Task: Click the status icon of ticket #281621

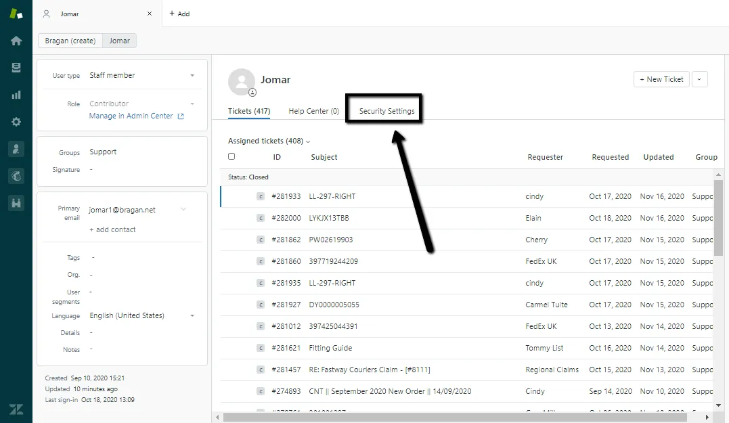Action: coord(261,348)
